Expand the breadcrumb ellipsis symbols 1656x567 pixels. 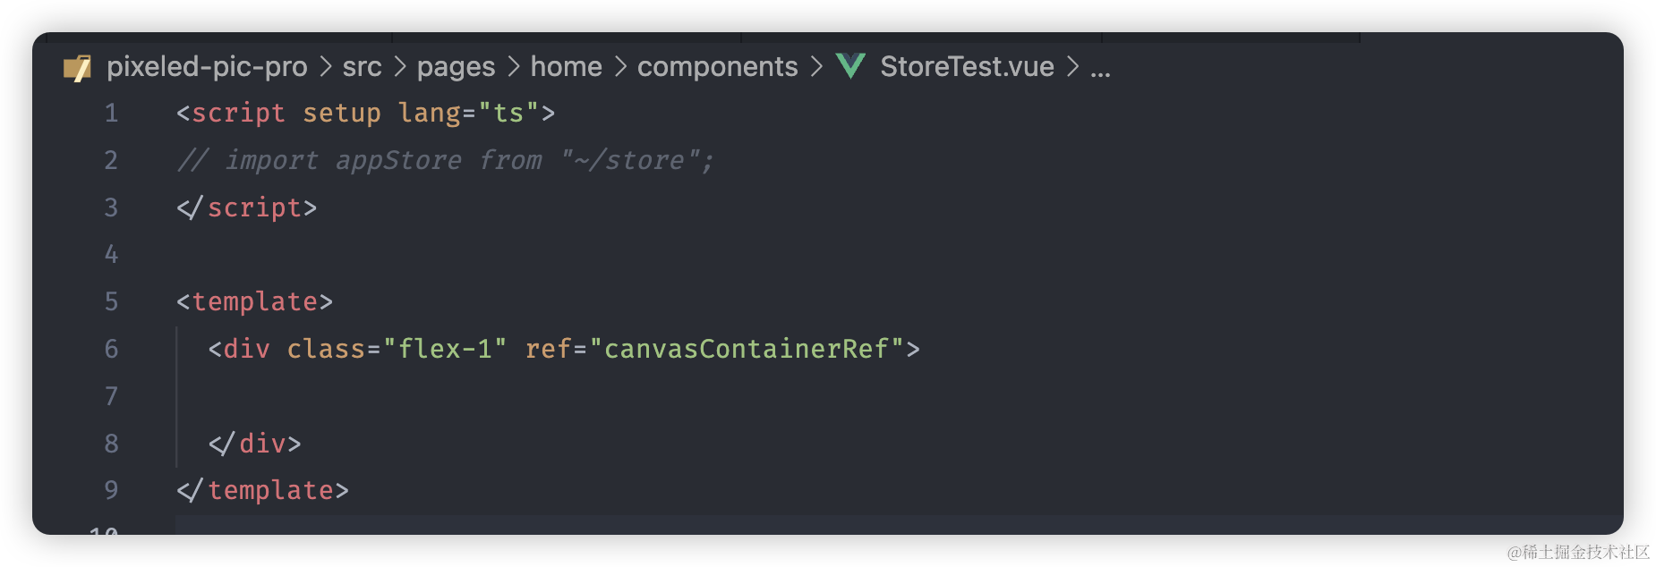click(1100, 69)
